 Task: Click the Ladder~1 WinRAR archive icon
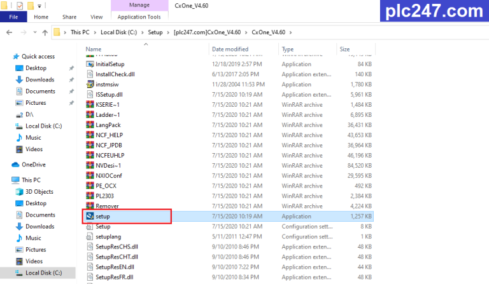[x=90, y=115]
